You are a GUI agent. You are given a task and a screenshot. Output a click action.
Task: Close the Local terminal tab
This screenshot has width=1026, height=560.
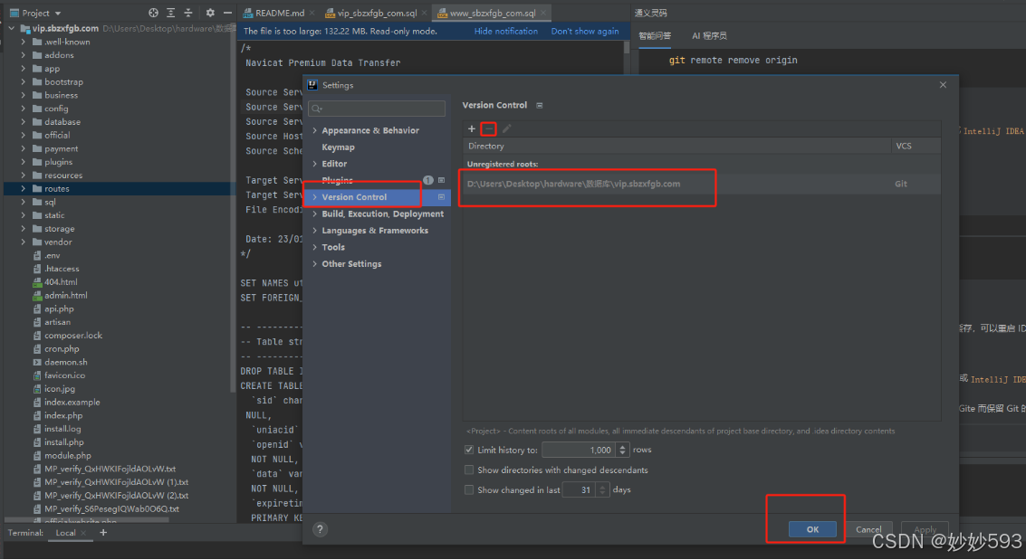coord(83,533)
